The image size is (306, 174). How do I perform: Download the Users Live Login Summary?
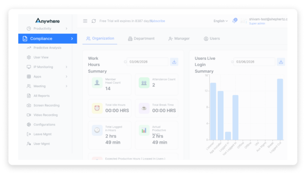click(281, 62)
